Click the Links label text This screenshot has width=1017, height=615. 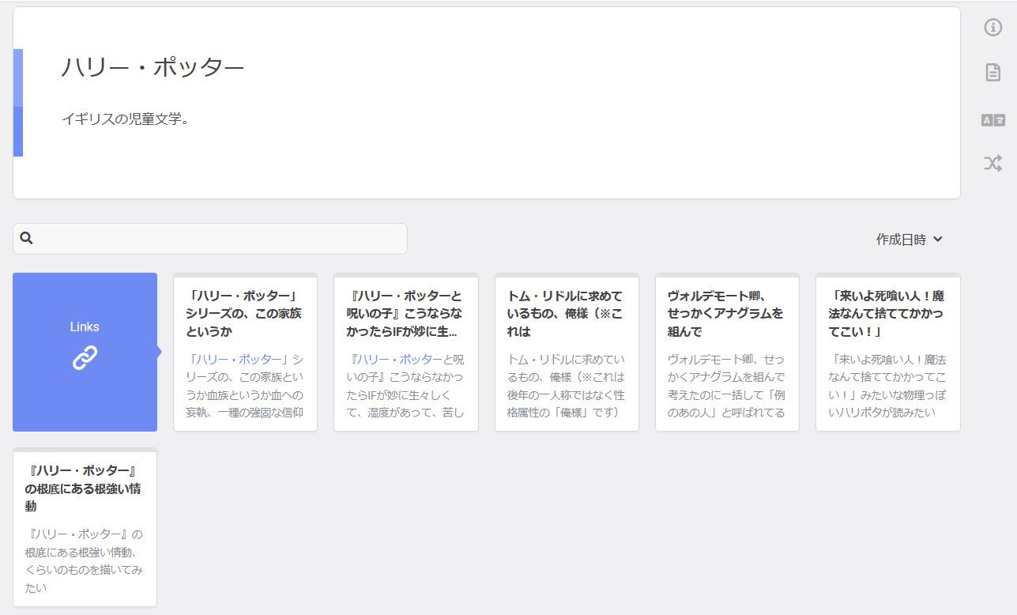click(x=85, y=326)
